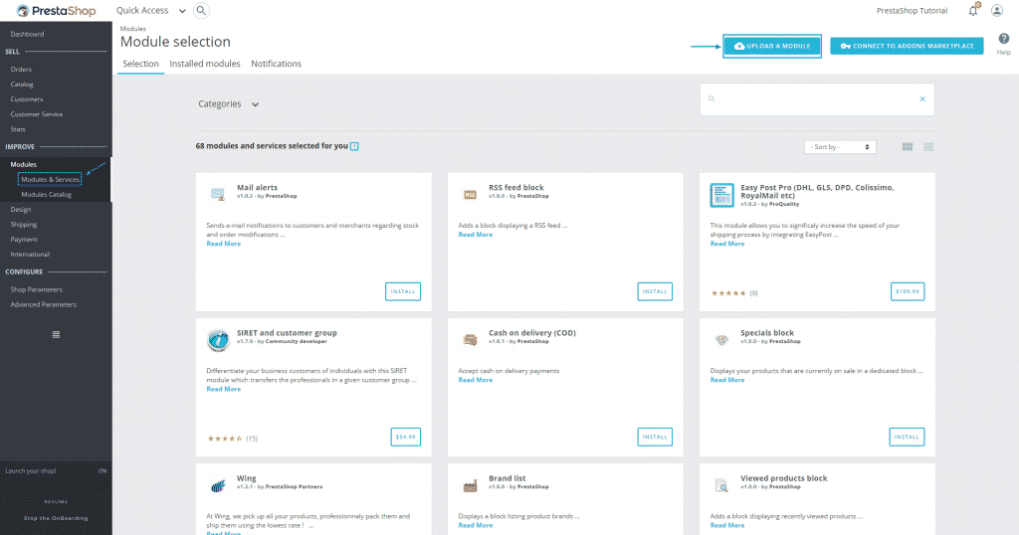Select Modules Catalog in sidebar
1019x535 pixels.
[46, 195]
